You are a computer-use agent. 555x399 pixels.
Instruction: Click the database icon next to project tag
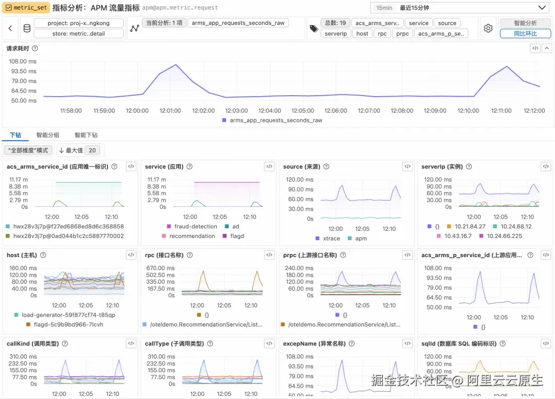pos(27,28)
